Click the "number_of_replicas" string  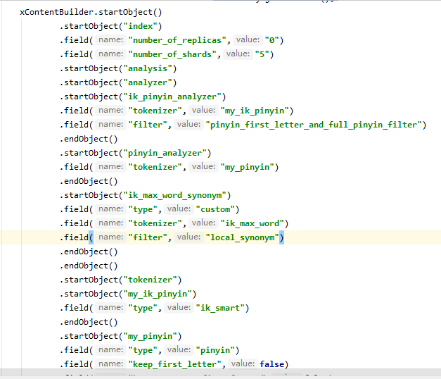coord(177,40)
